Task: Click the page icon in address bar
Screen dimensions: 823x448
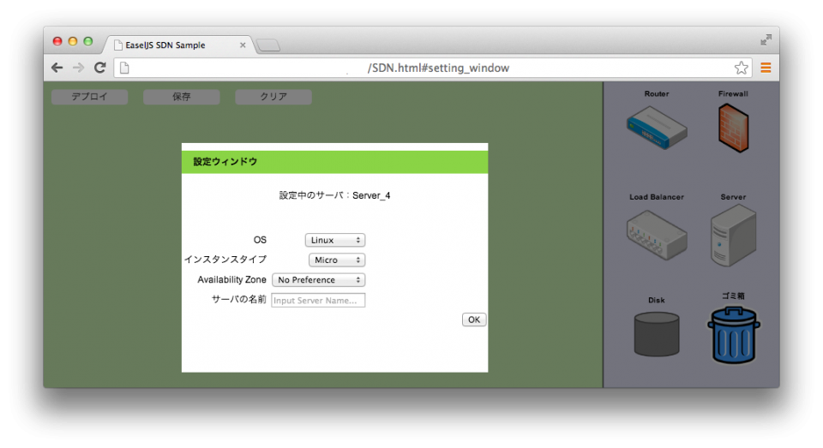Action: click(x=124, y=68)
